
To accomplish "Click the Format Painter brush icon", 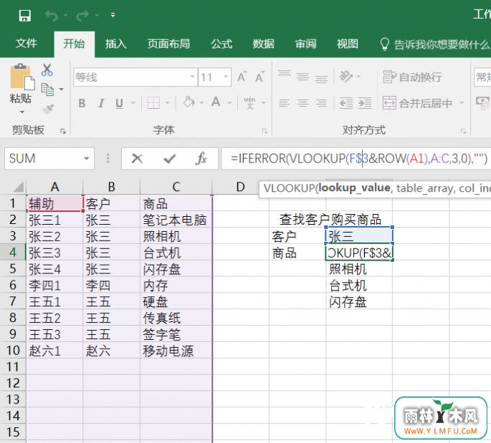I will coord(47,109).
